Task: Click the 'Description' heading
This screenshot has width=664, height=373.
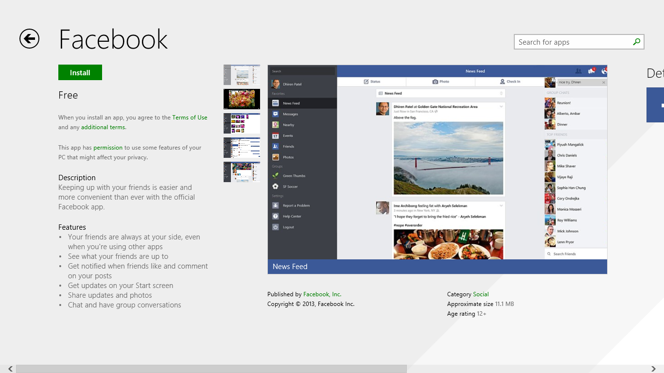Action: tap(77, 177)
